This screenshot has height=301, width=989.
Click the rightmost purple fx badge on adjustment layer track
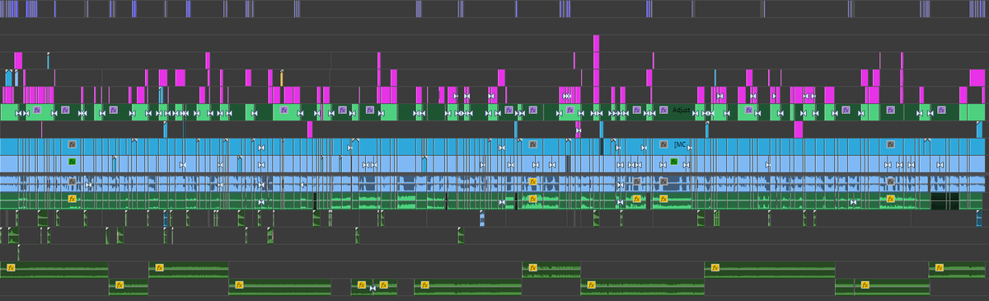941,110
